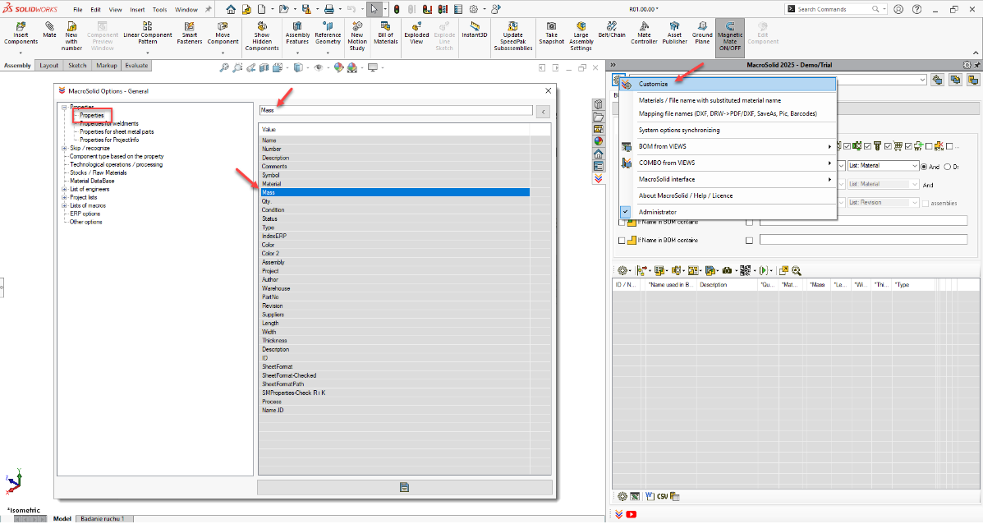Open 'System options synchronizing' entry

coord(679,131)
